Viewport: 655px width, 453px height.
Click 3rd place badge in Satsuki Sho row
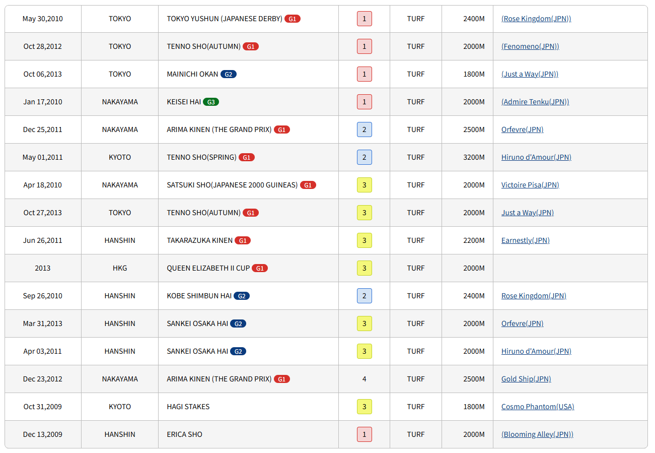365,185
